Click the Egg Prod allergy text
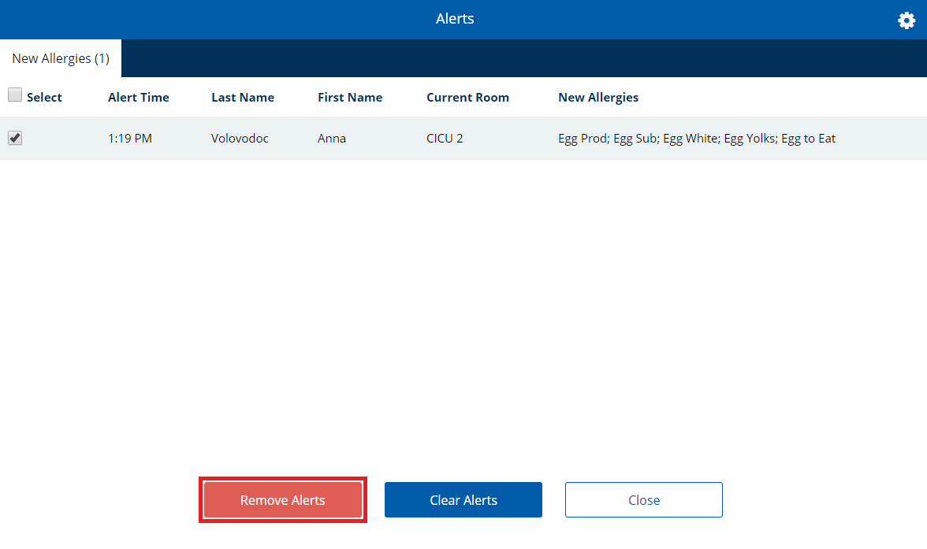927x549 pixels. [581, 137]
